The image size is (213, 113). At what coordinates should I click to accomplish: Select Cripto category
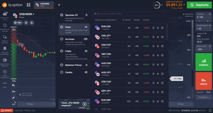click(74, 55)
